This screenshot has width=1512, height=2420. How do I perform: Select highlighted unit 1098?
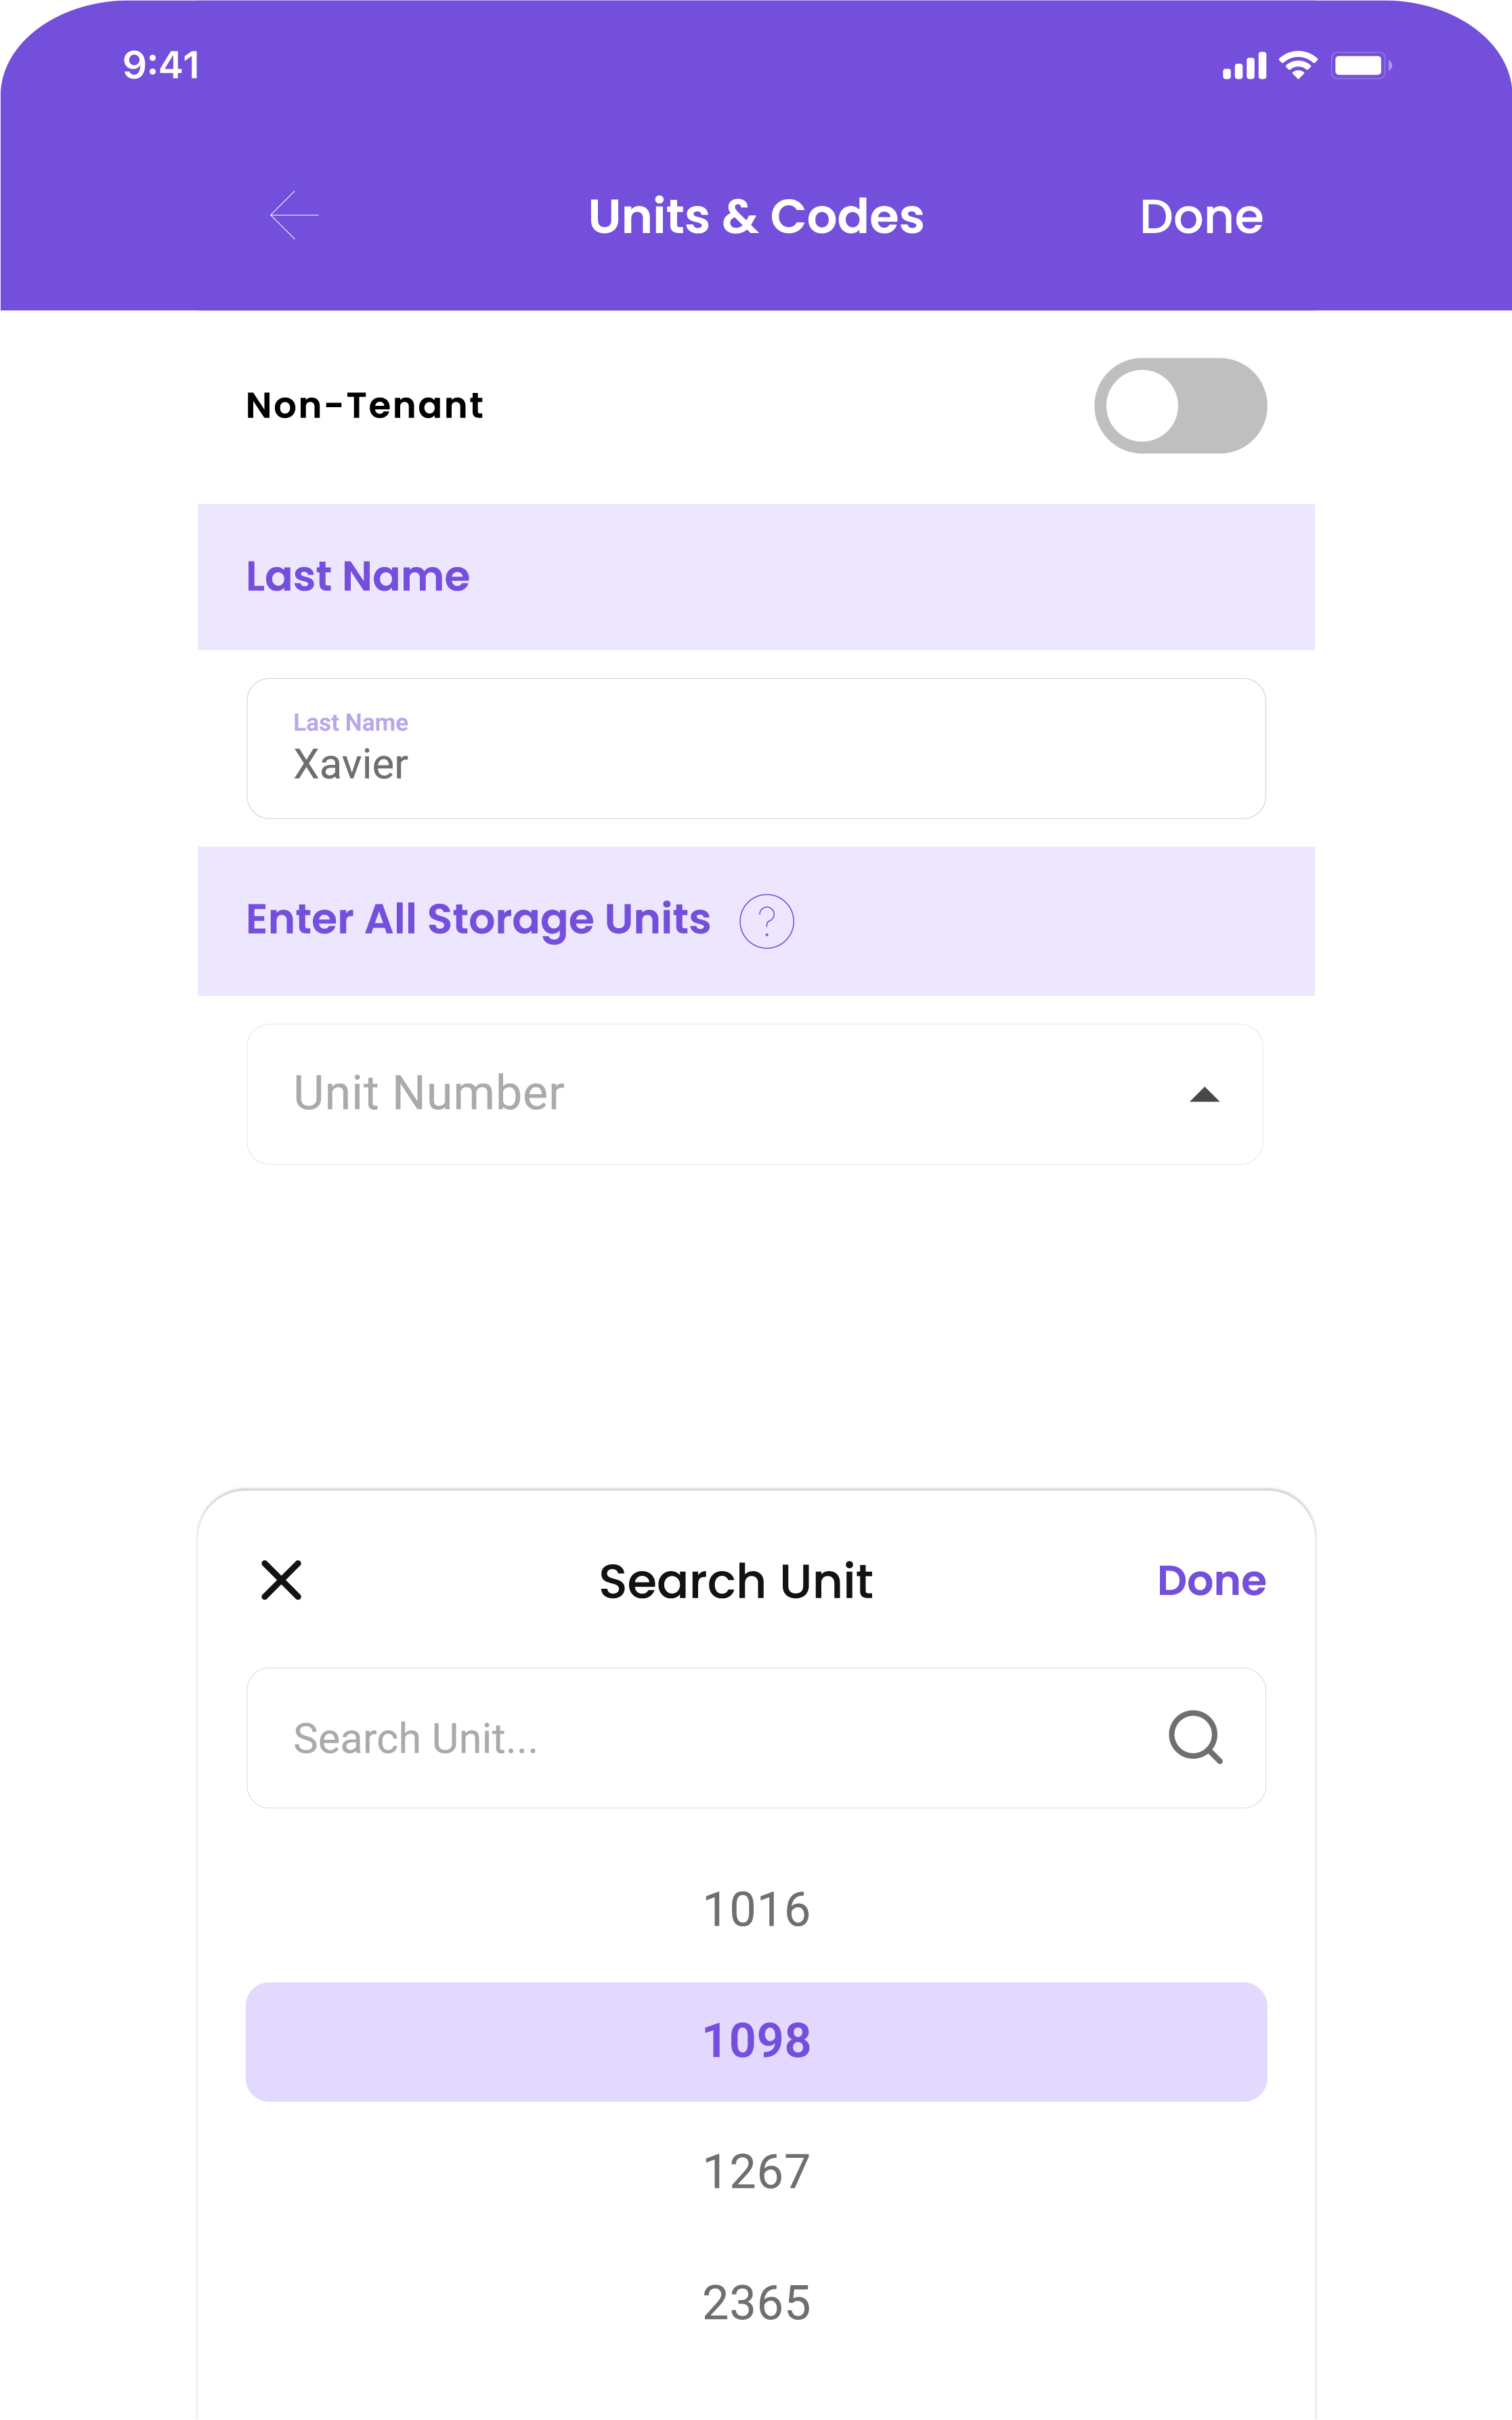tap(756, 2041)
